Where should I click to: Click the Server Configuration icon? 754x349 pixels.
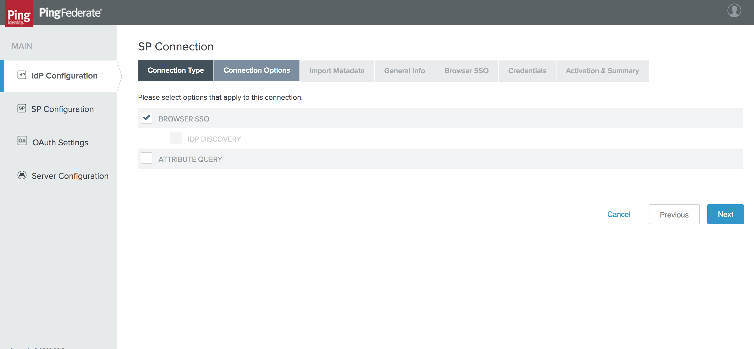click(22, 175)
